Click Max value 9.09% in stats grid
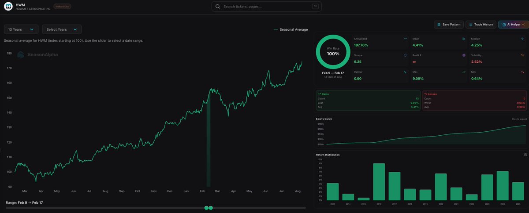This screenshot has height=213, width=529. tap(418, 79)
